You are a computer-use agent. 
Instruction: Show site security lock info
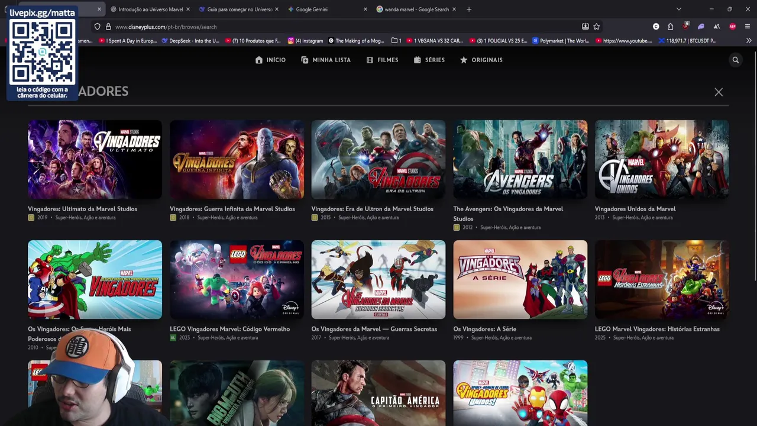click(108, 27)
